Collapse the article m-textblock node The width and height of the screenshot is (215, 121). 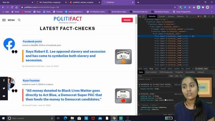tap(147, 22)
